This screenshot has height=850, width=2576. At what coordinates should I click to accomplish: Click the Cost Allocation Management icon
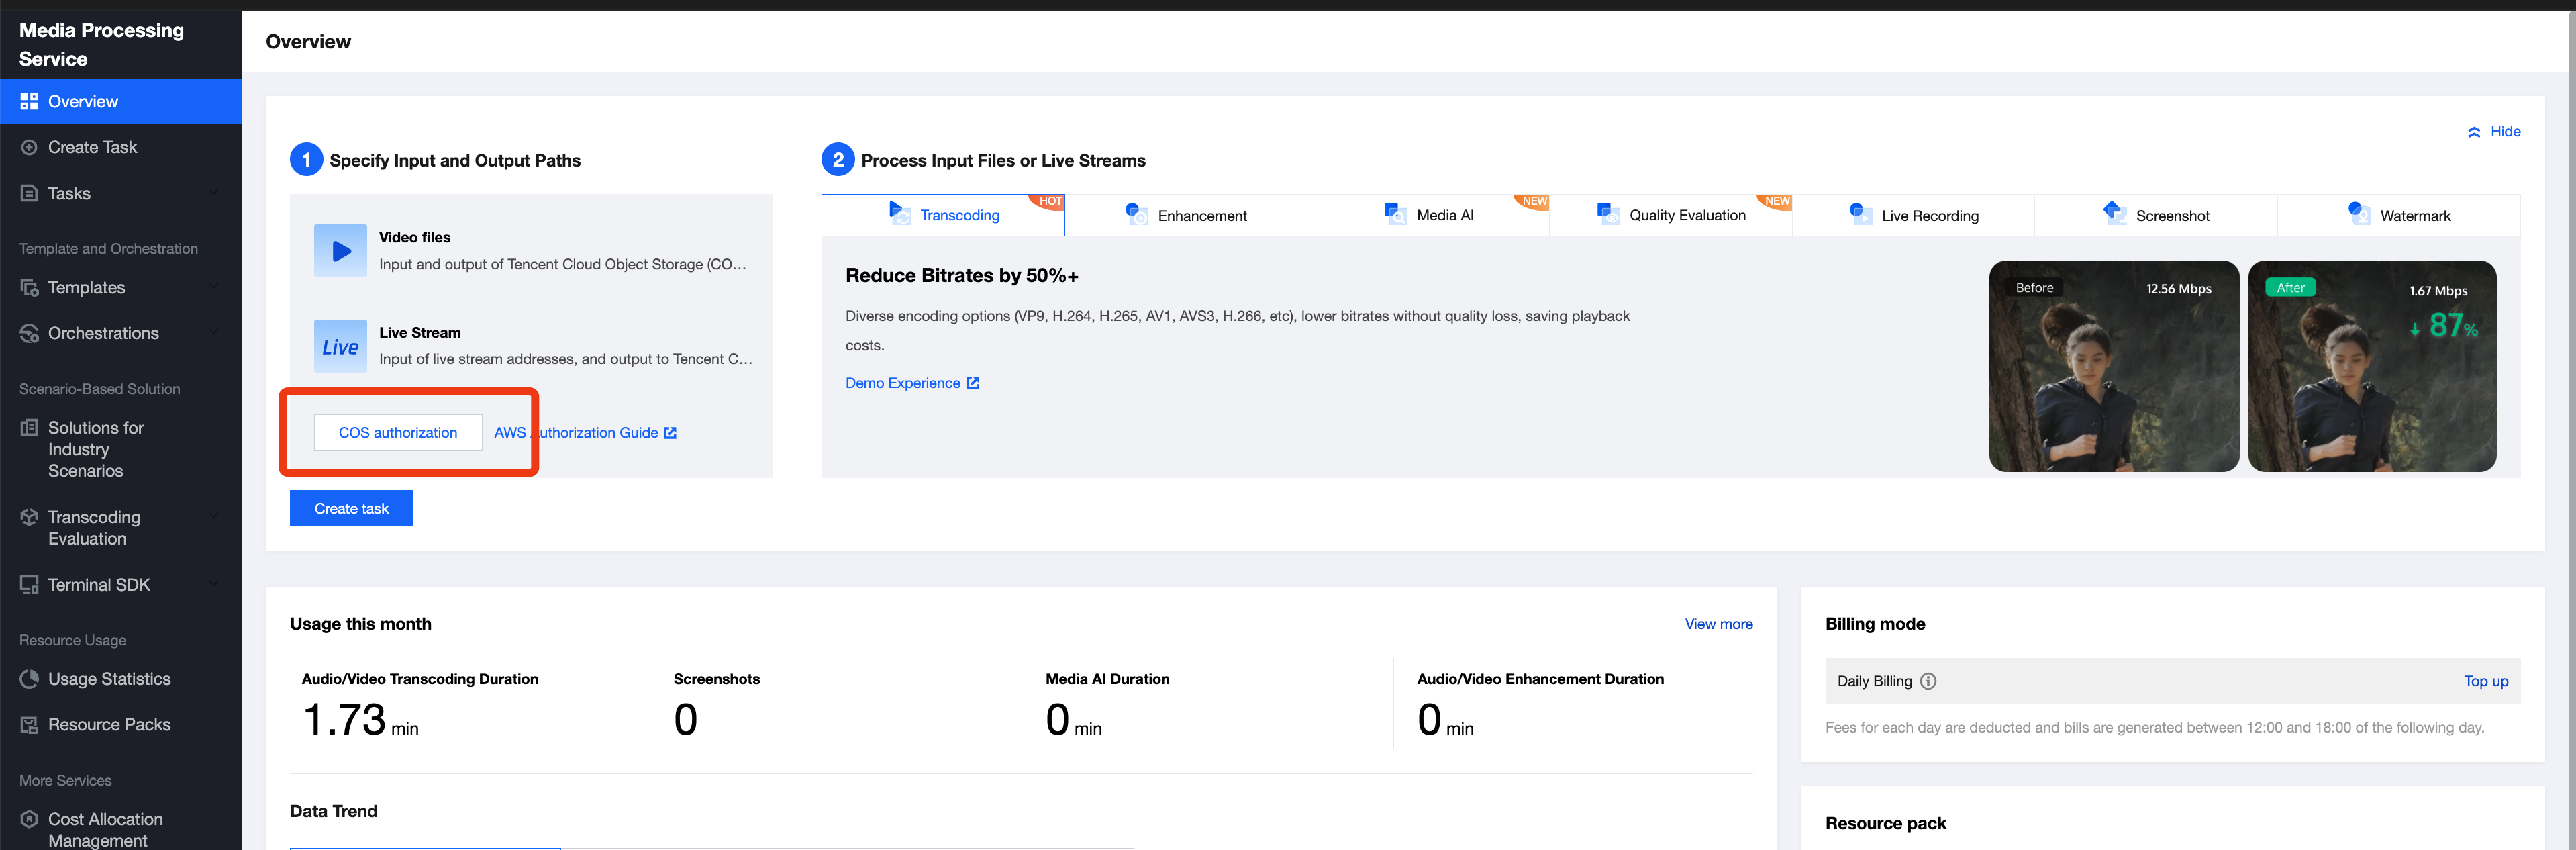click(29, 819)
